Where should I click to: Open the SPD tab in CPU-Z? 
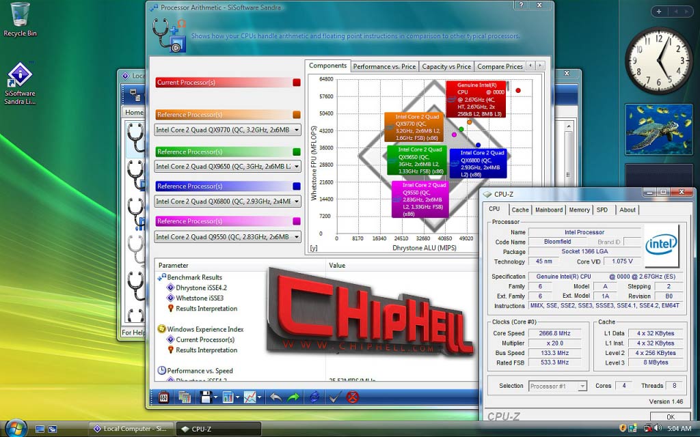point(602,210)
